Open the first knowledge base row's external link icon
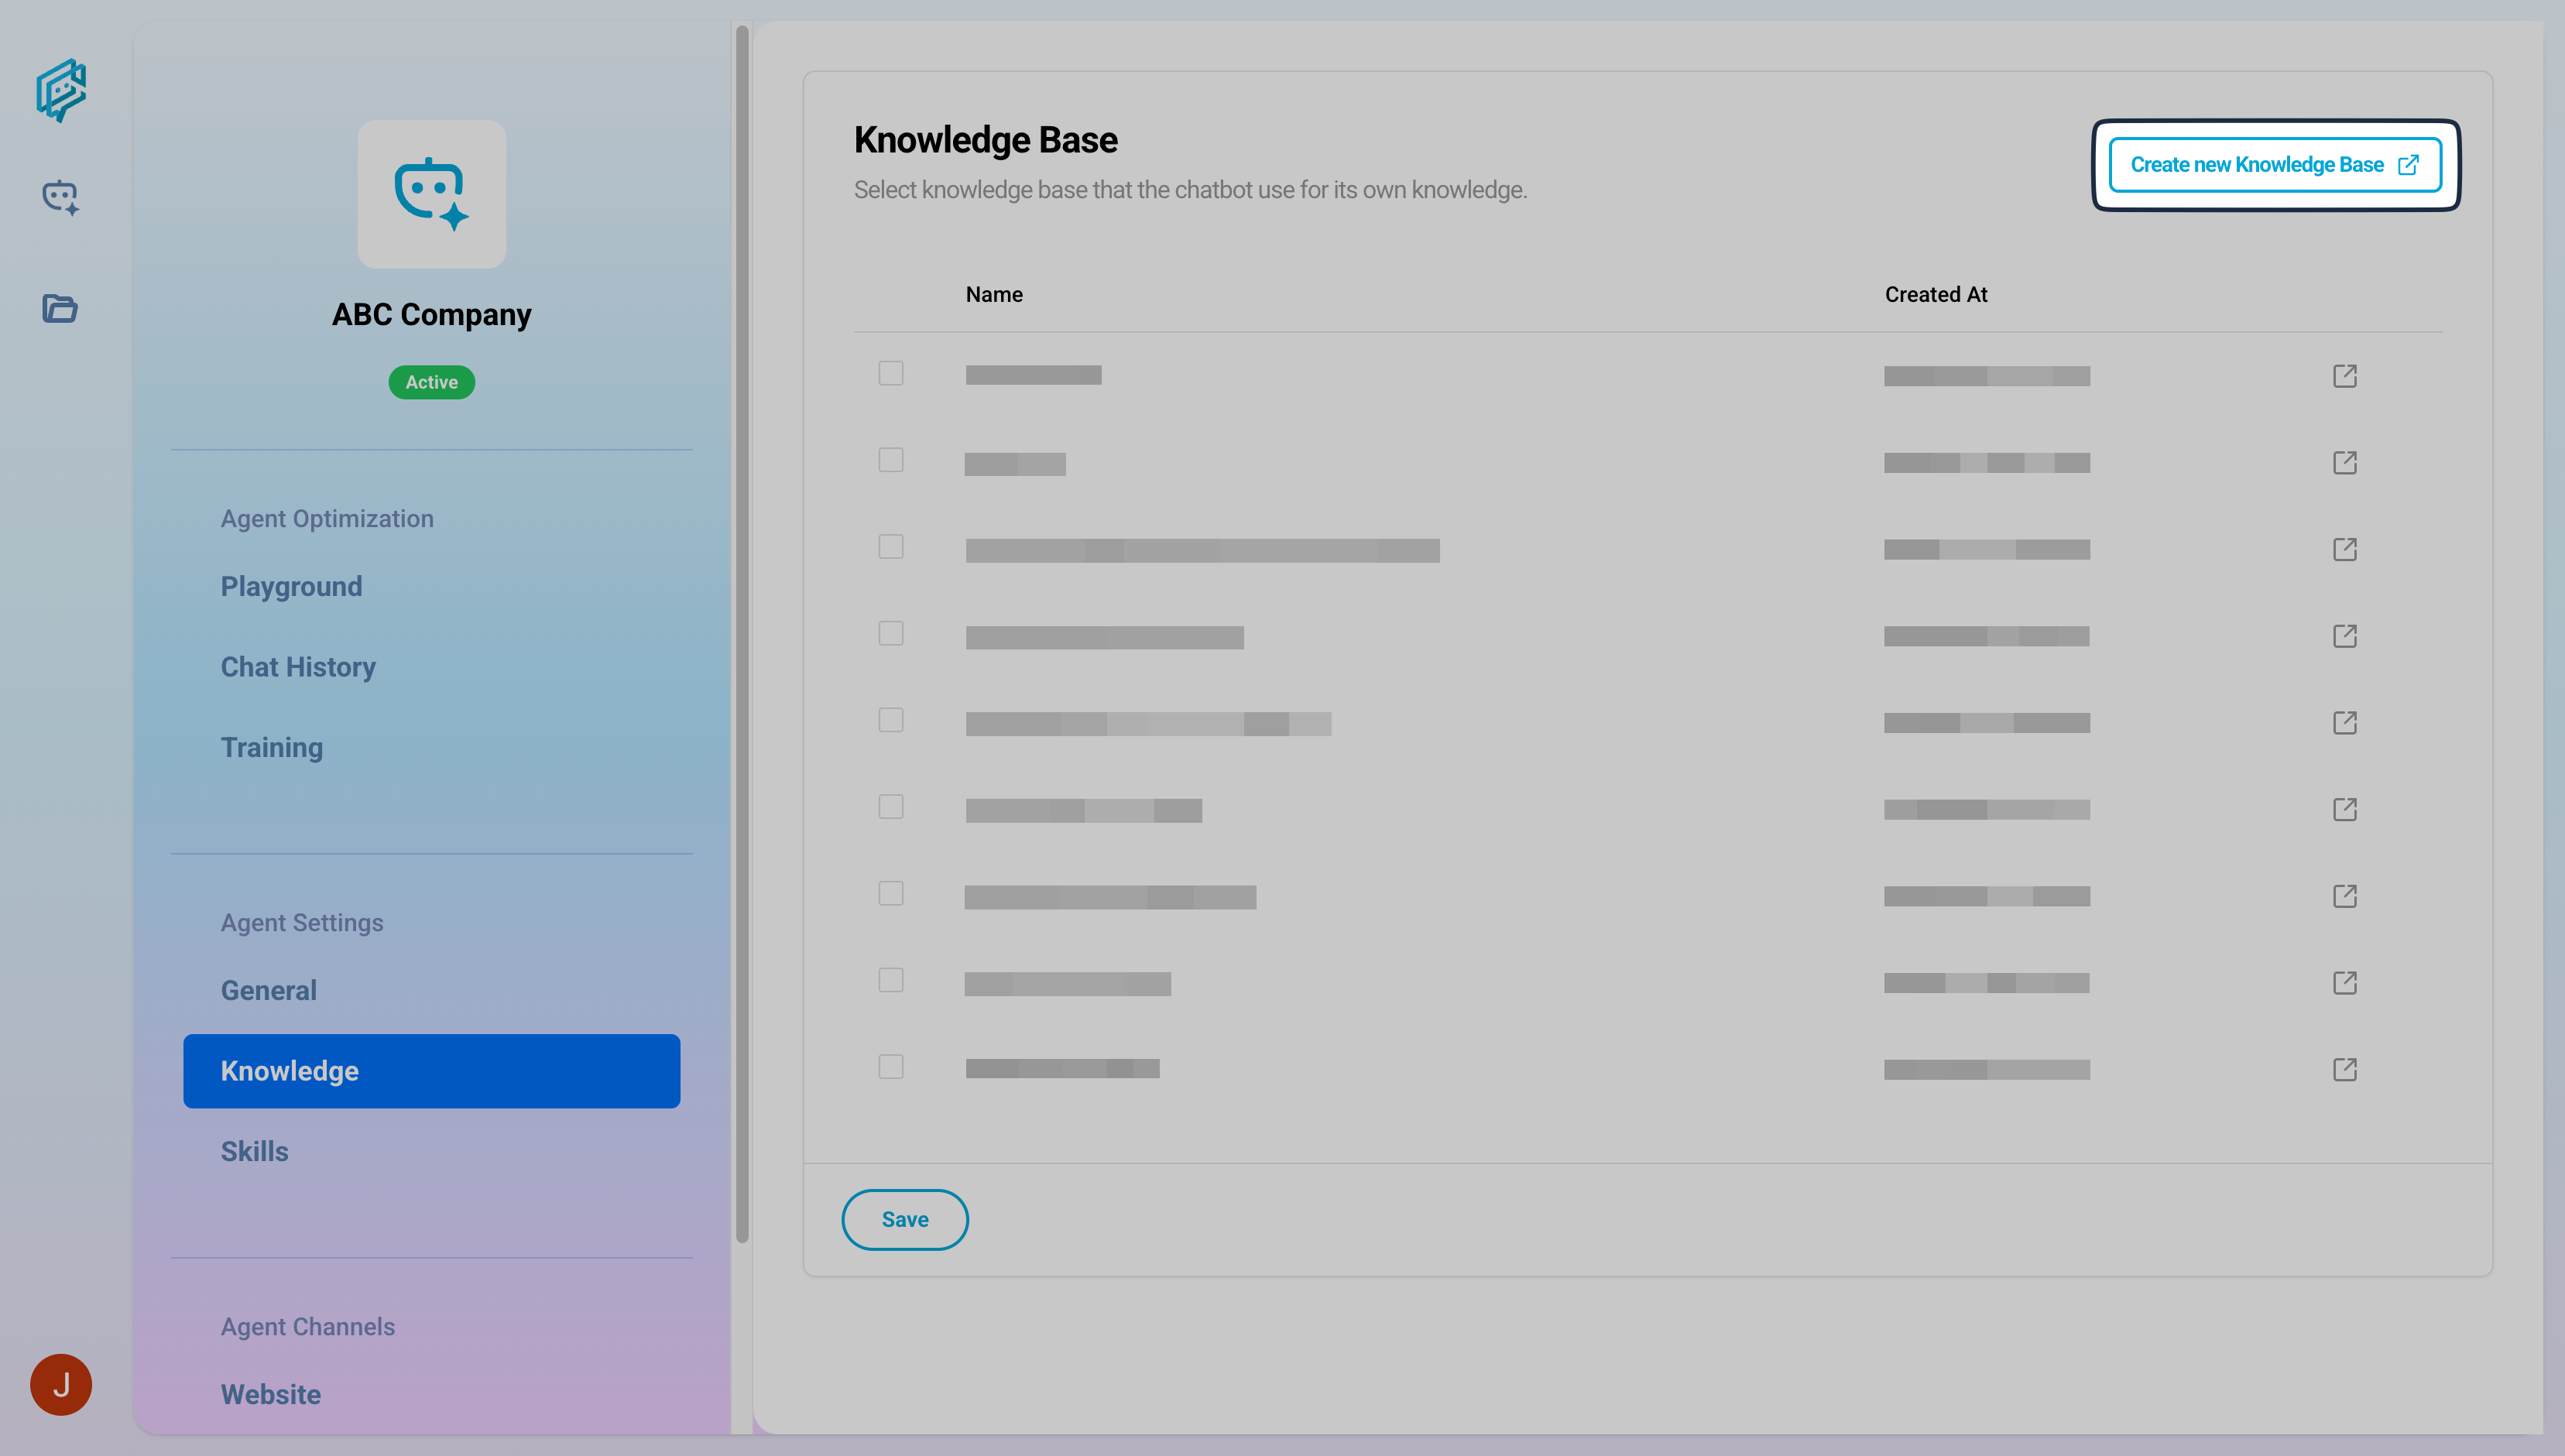The width and height of the screenshot is (2565, 1456). 2344,376
